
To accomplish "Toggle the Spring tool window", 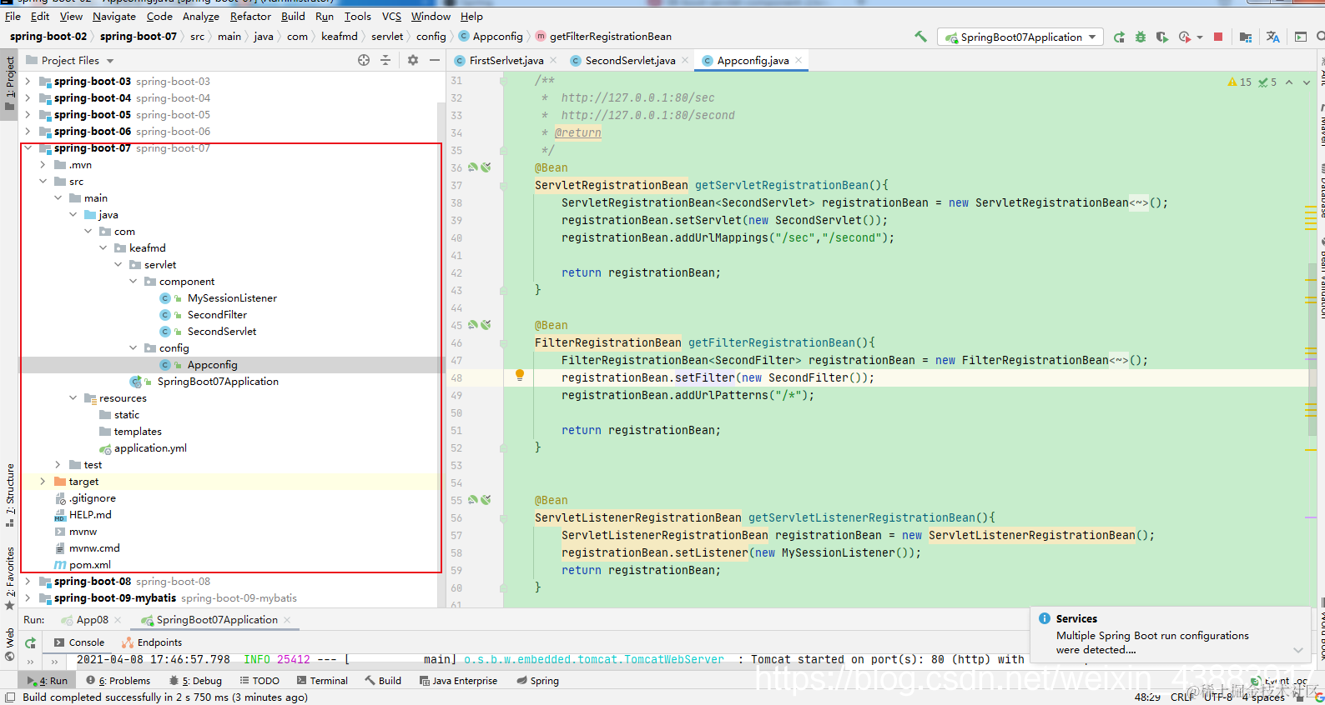I will (x=537, y=681).
